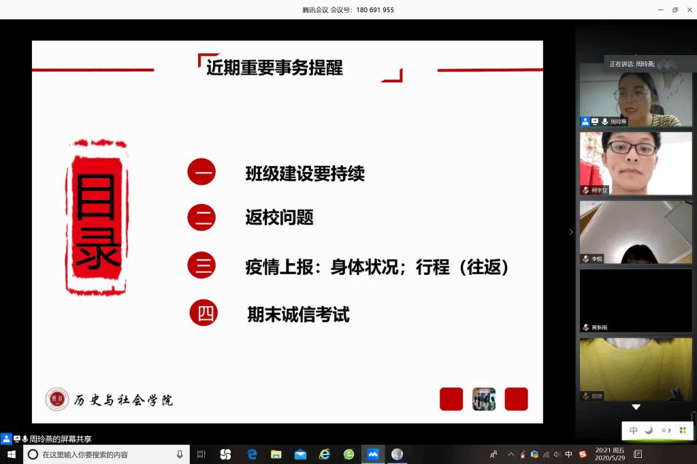Toggle IME Chinese mode in floating bar
The width and height of the screenshot is (697, 464).
634,431
